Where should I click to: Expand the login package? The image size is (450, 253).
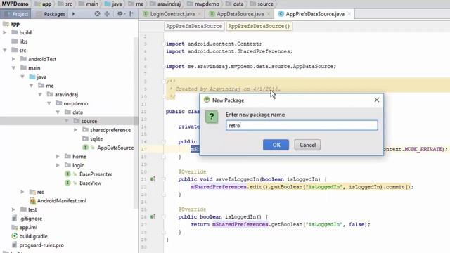tap(58, 165)
